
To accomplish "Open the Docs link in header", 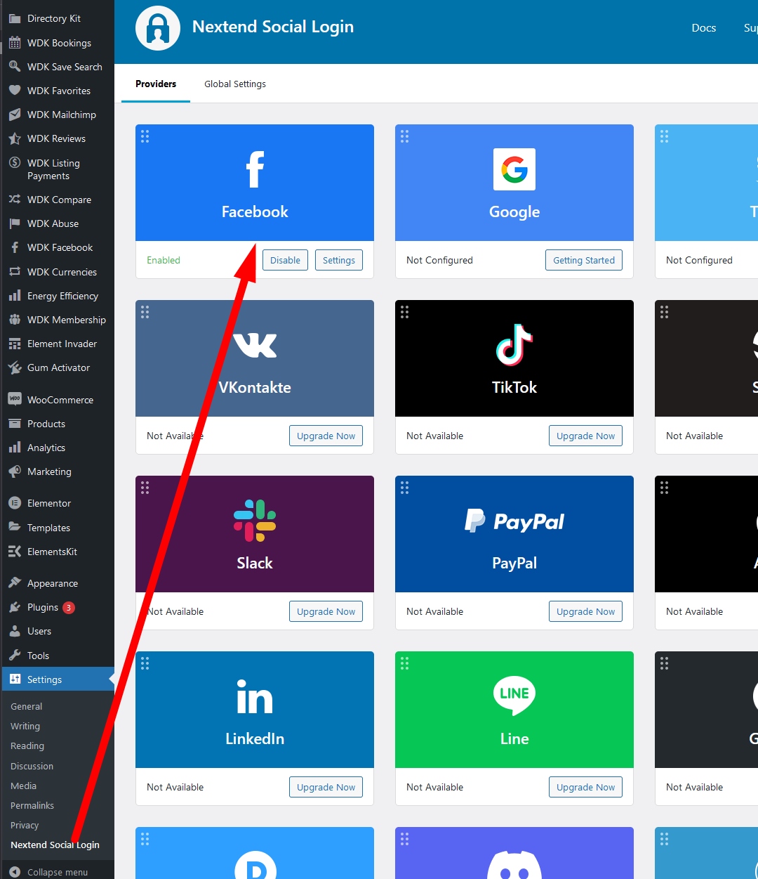I will point(704,28).
